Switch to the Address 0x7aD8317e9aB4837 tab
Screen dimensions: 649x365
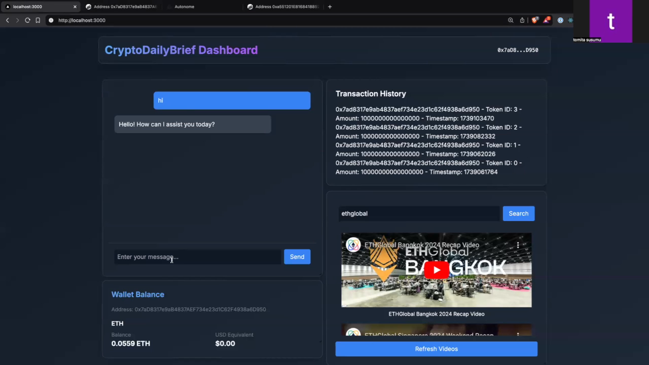tap(122, 7)
